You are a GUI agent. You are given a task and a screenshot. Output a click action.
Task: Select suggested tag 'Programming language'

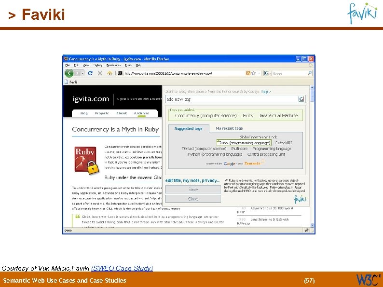click(272, 149)
